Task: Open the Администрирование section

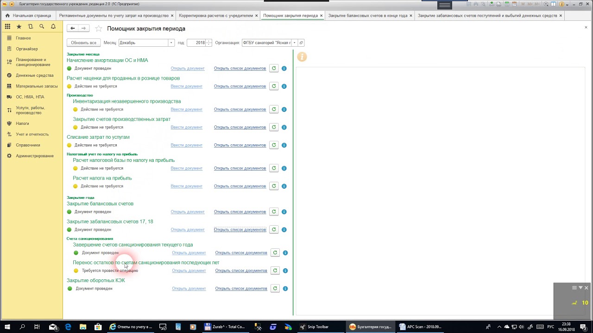Action: click(35, 156)
